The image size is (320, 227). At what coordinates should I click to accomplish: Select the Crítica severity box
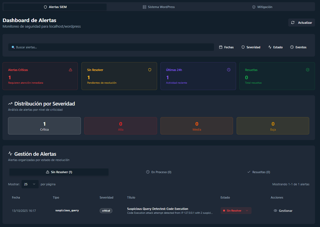[44, 126]
